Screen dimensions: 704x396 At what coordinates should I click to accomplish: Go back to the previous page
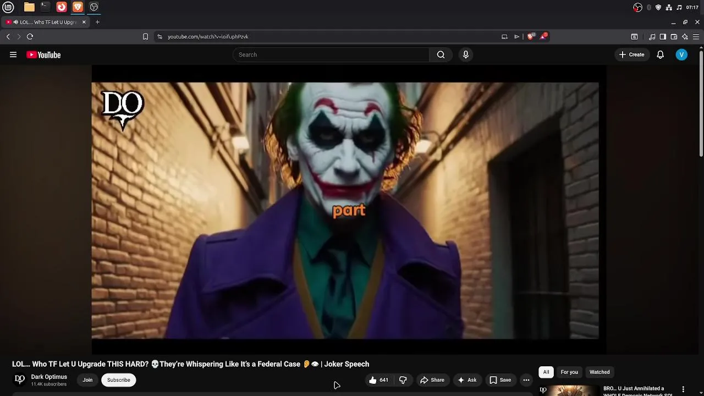[8, 36]
